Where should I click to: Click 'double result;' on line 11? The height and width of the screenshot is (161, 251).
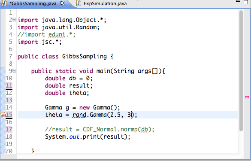click(69, 86)
